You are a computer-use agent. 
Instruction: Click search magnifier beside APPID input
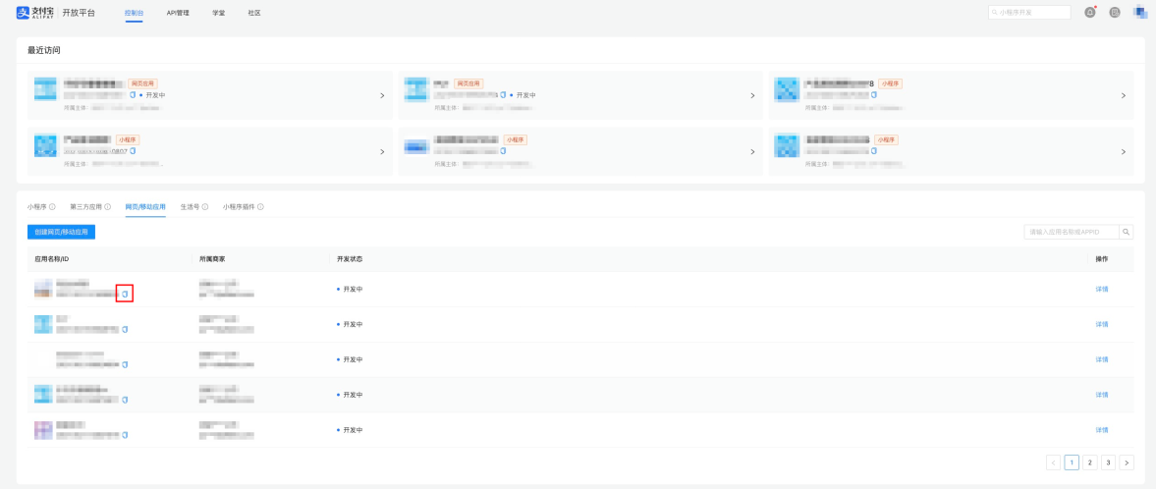[x=1126, y=232]
